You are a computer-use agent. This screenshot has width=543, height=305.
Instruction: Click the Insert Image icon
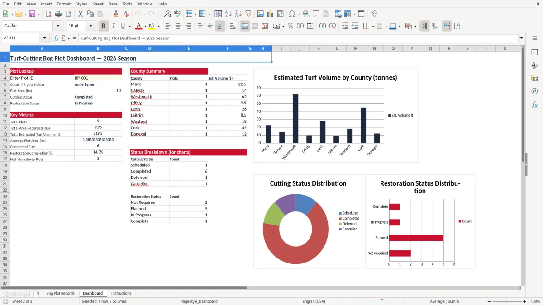coord(261,14)
